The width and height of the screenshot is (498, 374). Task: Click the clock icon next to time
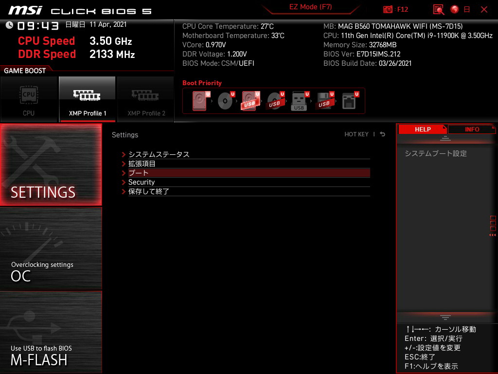(10, 25)
